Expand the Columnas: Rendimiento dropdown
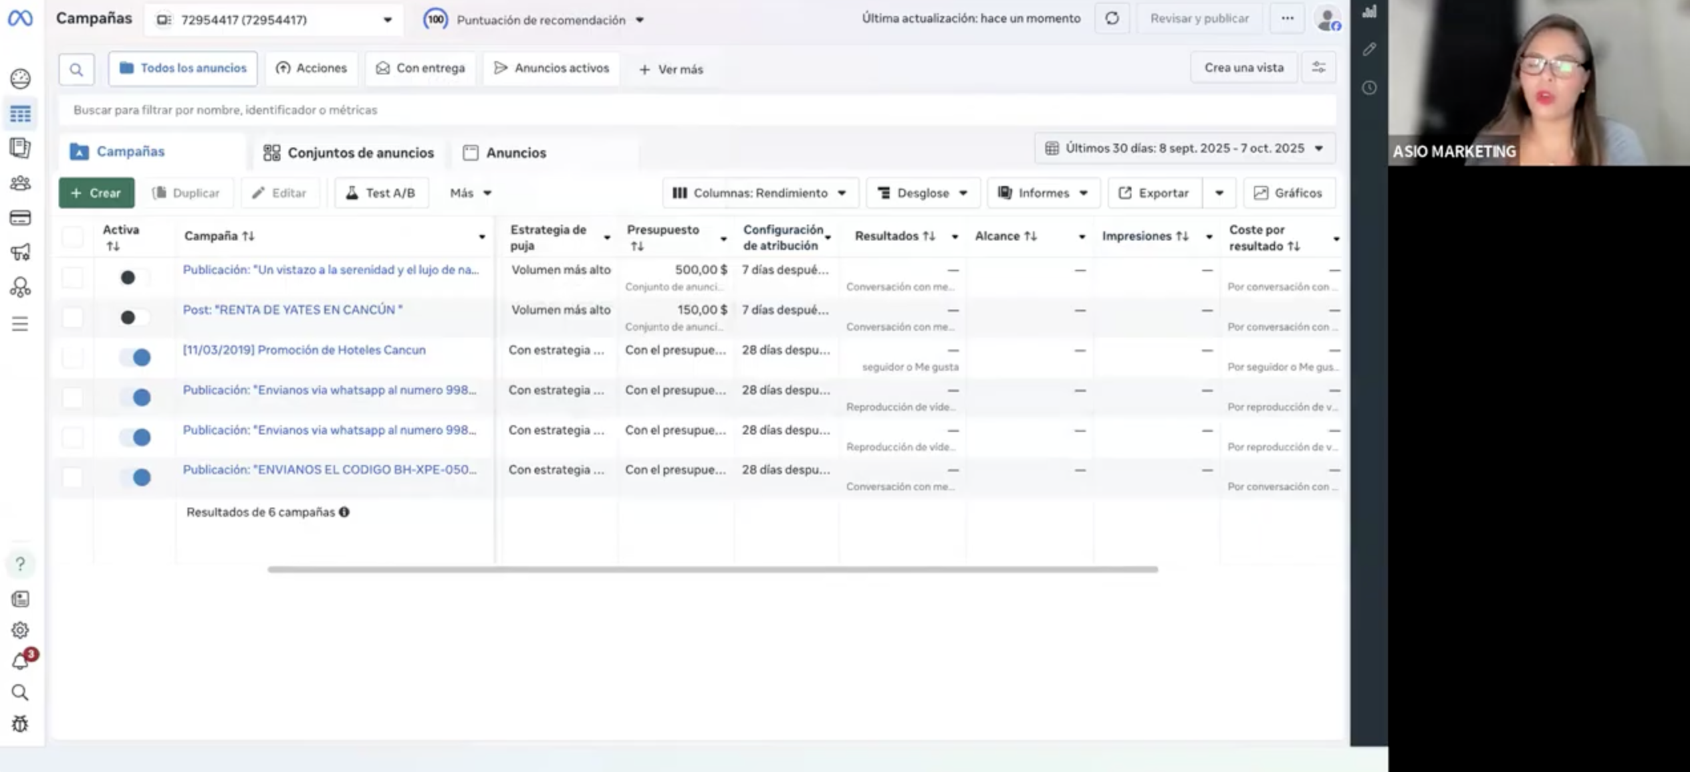Viewport: 1690px width, 772px height. (760, 193)
